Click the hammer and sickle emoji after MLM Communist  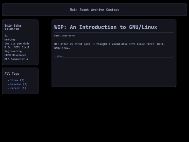click(27, 59)
